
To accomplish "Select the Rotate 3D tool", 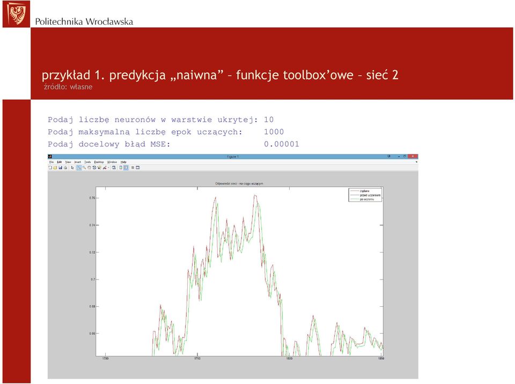I will [x=94, y=167].
